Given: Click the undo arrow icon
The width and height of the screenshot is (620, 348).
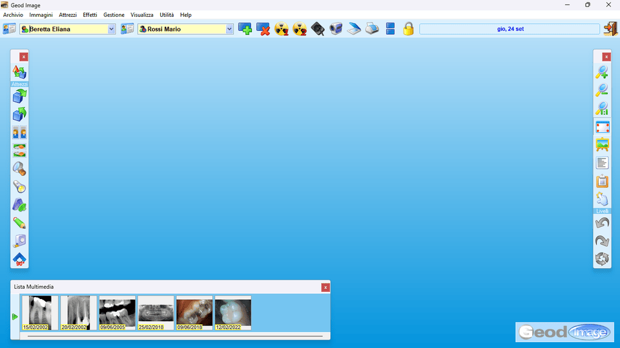Looking at the screenshot, I should tap(602, 223).
